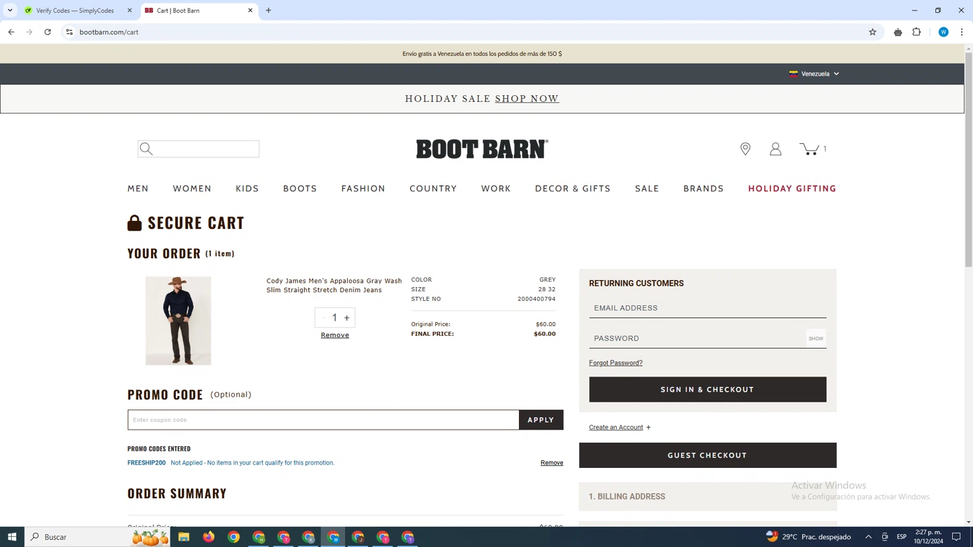Open the WORK menu
The height and width of the screenshot is (547, 973).
point(496,189)
